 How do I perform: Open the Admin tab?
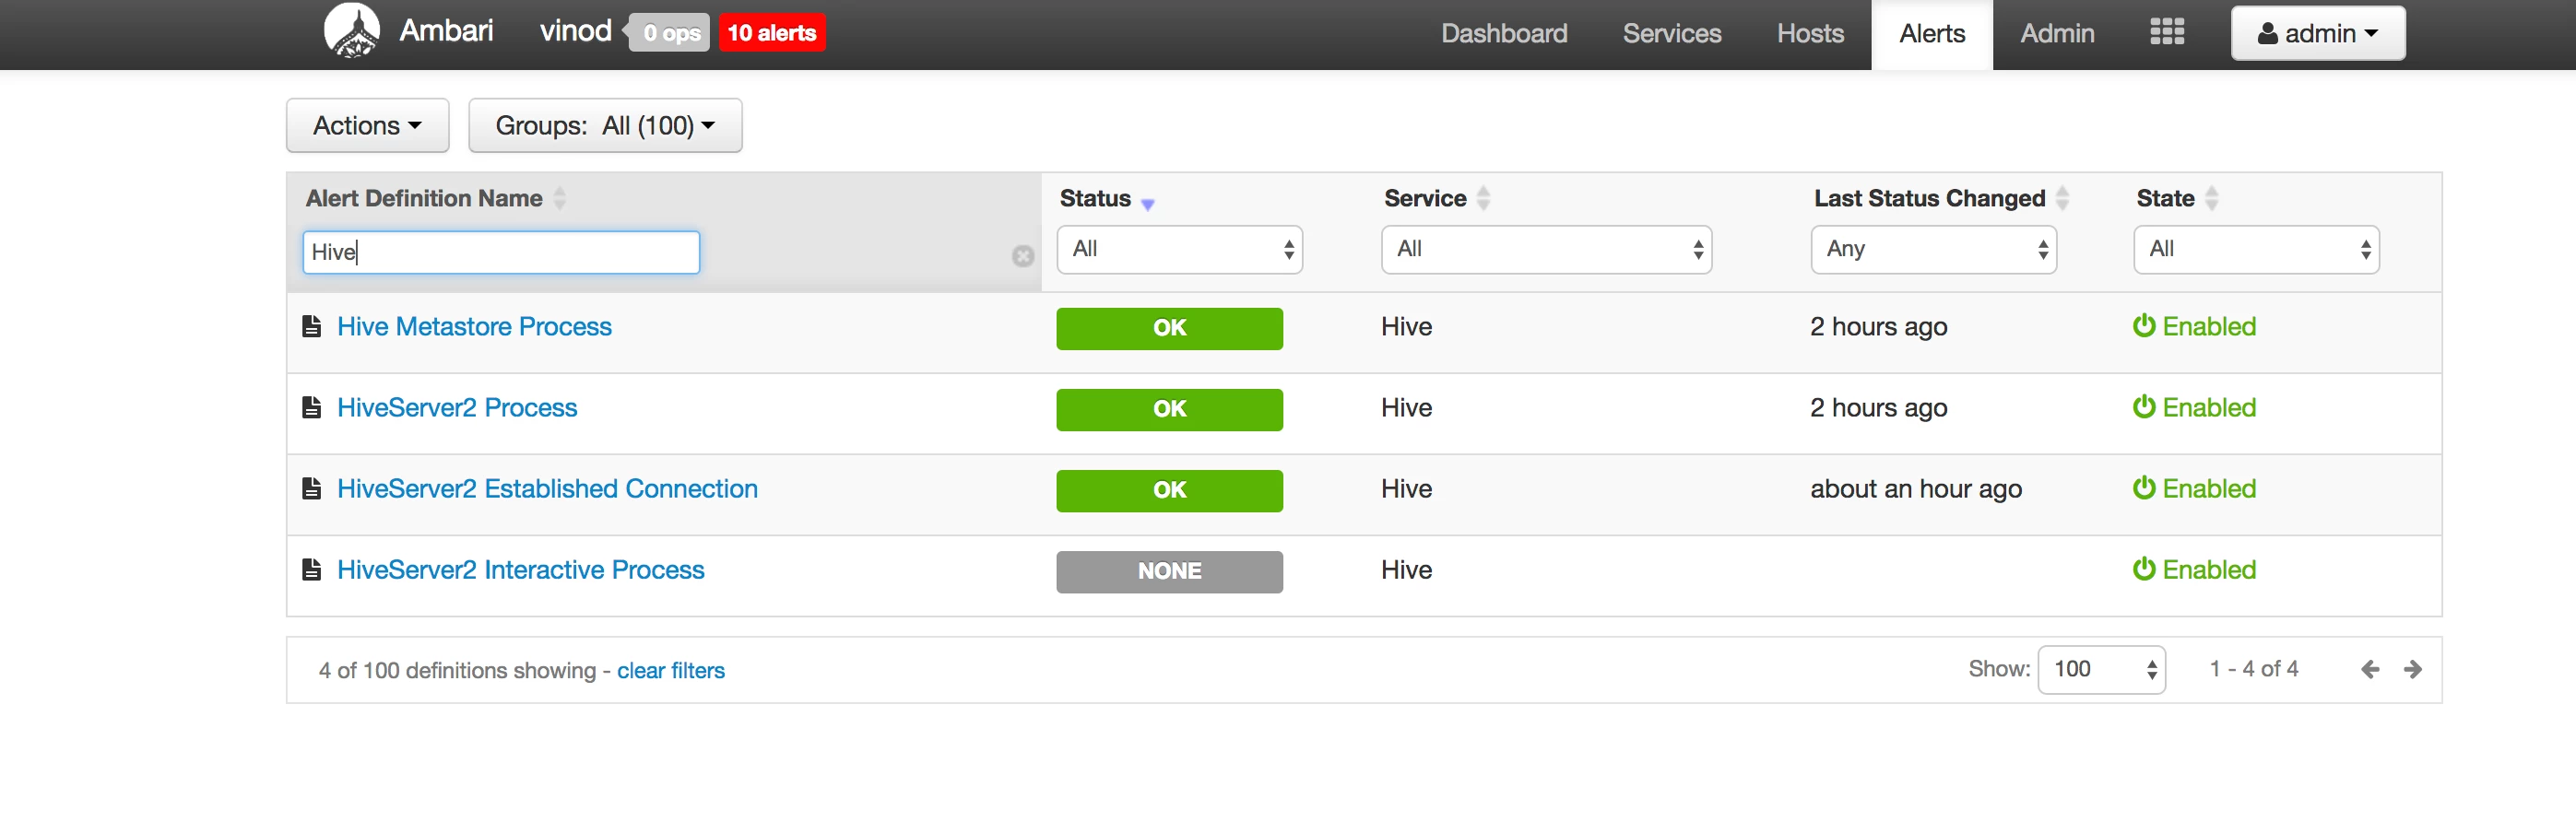2056,34
